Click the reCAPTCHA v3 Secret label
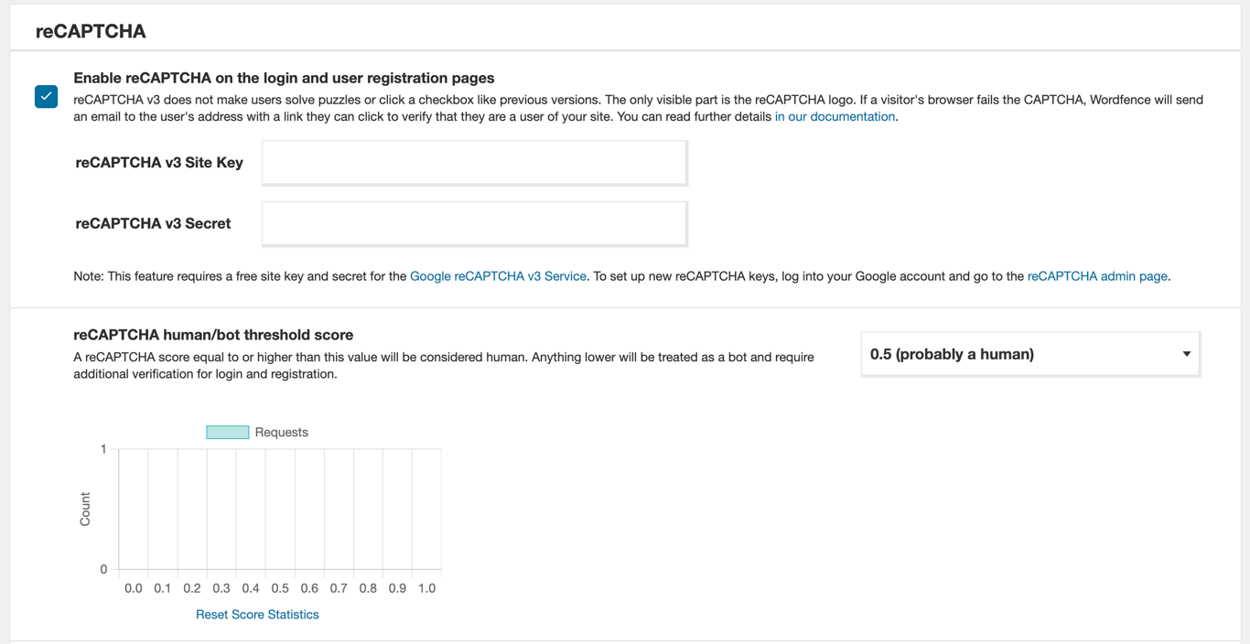The height and width of the screenshot is (644, 1250). pos(153,223)
